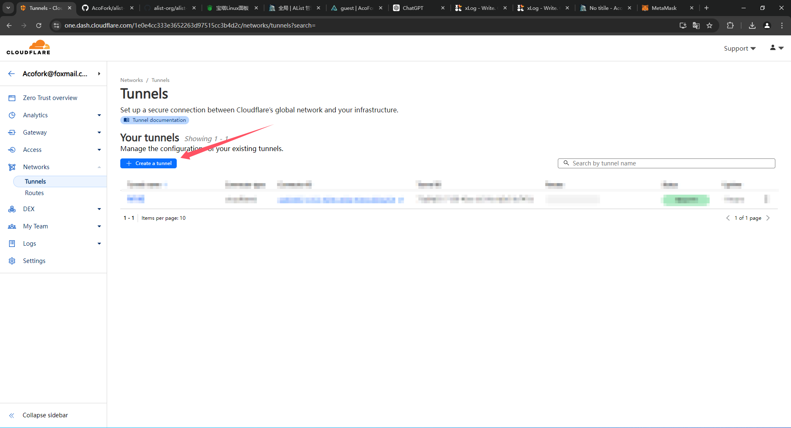Click Items per page: 10 selector
Image resolution: width=791 pixels, height=428 pixels.
[x=164, y=218]
